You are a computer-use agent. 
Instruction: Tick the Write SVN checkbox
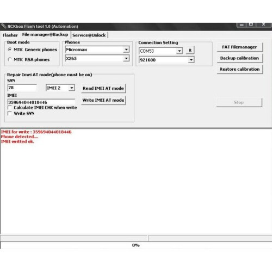[10, 114]
